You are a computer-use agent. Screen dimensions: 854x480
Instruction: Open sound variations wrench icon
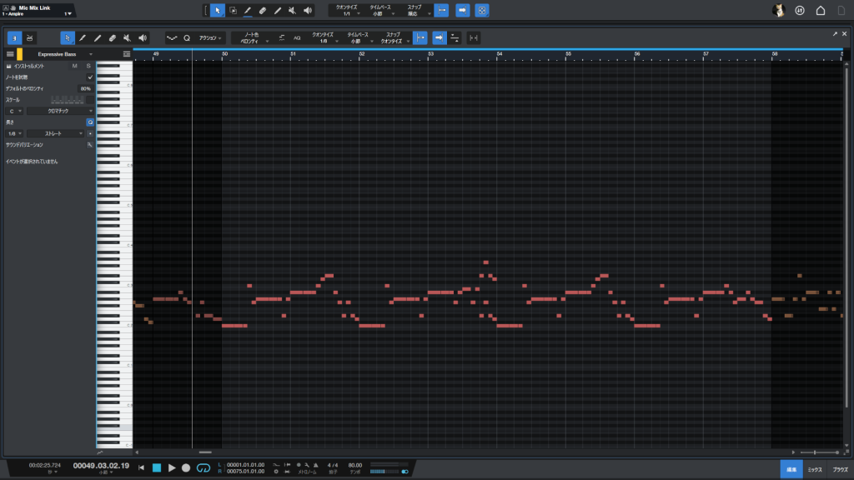pos(89,144)
